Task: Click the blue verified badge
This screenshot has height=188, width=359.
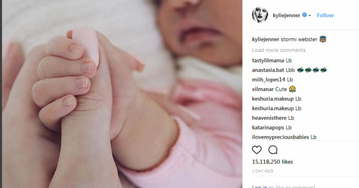Action: coord(304,15)
